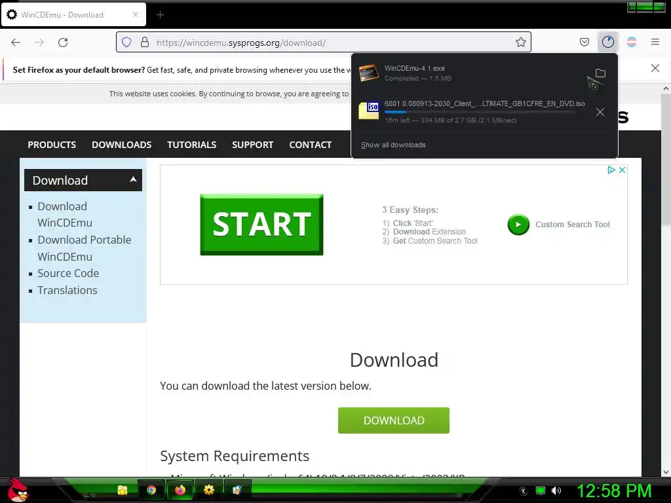Collapse the Download sidebar section
671x503 pixels.
coord(83,180)
